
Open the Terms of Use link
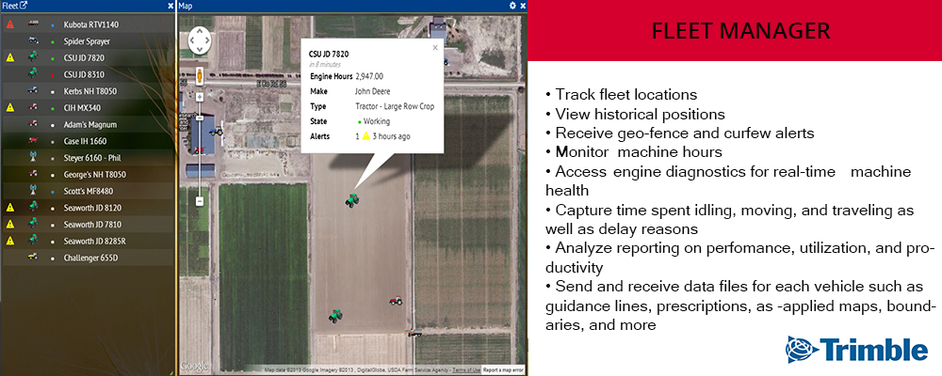pyautogui.click(x=465, y=369)
